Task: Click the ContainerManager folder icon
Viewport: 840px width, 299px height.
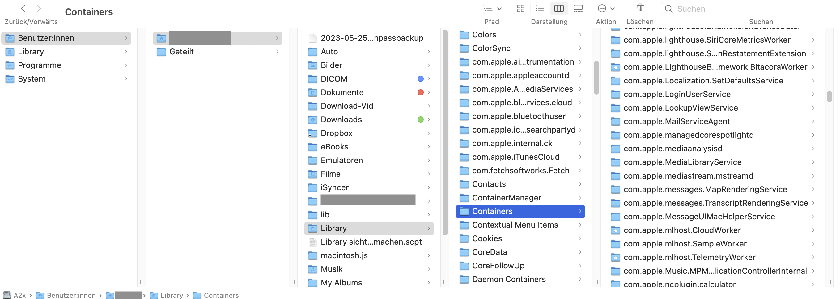Action: (464, 198)
